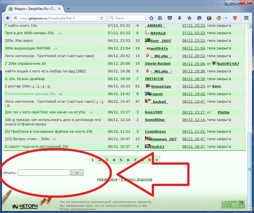This screenshot has width=254, height=213.
Task: Open thread 'Z роутер 200к'
Action: (18, 86)
